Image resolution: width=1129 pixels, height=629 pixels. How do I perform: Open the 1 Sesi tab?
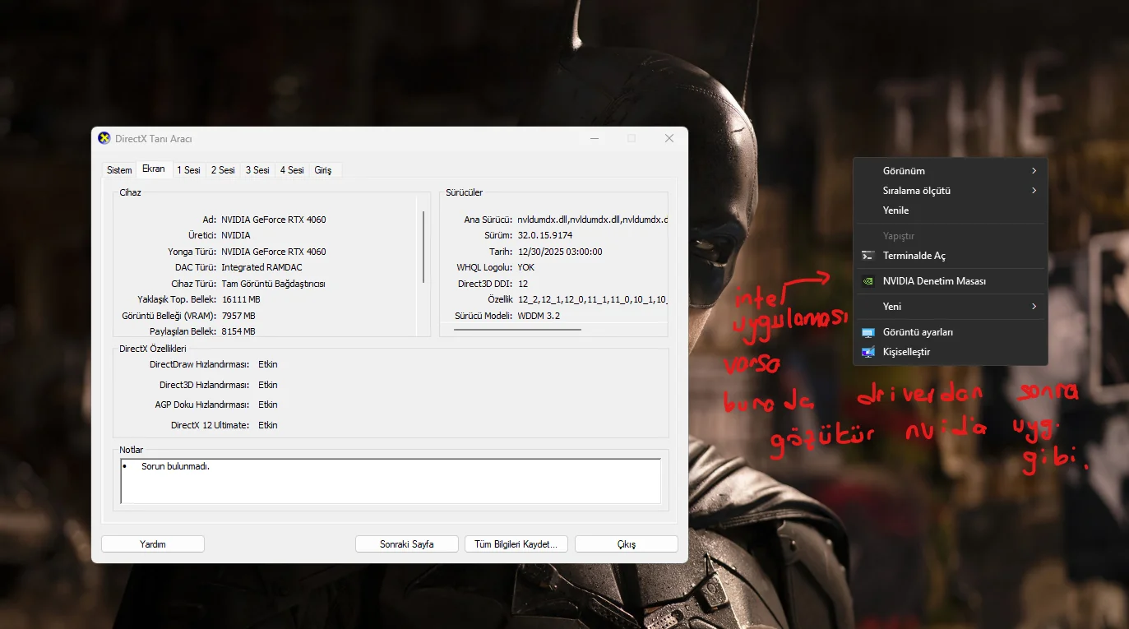(189, 170)
